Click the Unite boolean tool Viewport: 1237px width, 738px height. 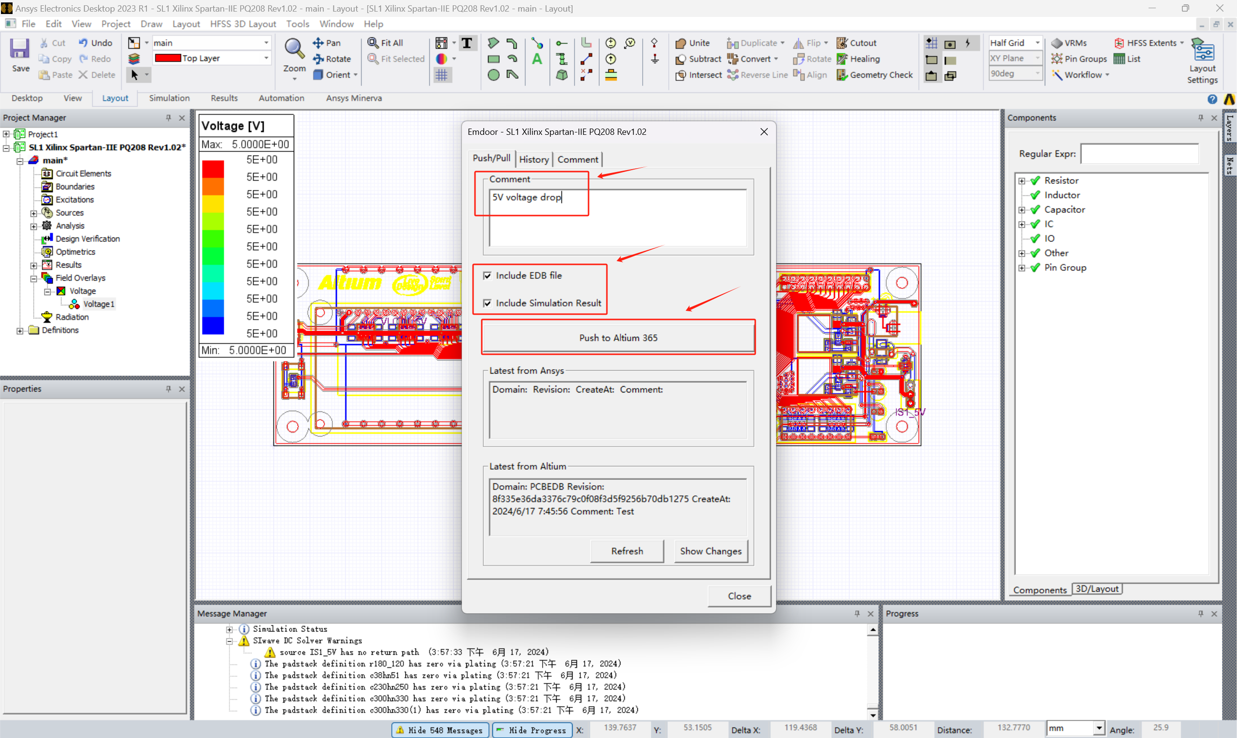(x=681, y=43)
